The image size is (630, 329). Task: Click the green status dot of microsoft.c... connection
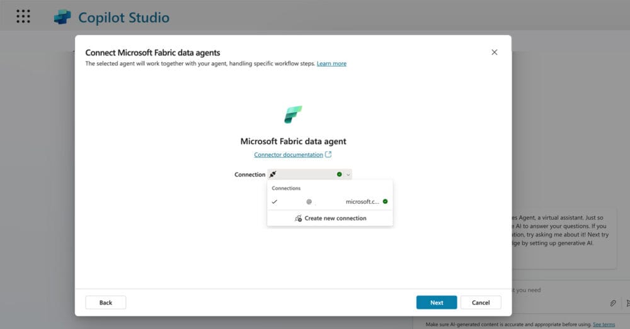click(386, 201)
